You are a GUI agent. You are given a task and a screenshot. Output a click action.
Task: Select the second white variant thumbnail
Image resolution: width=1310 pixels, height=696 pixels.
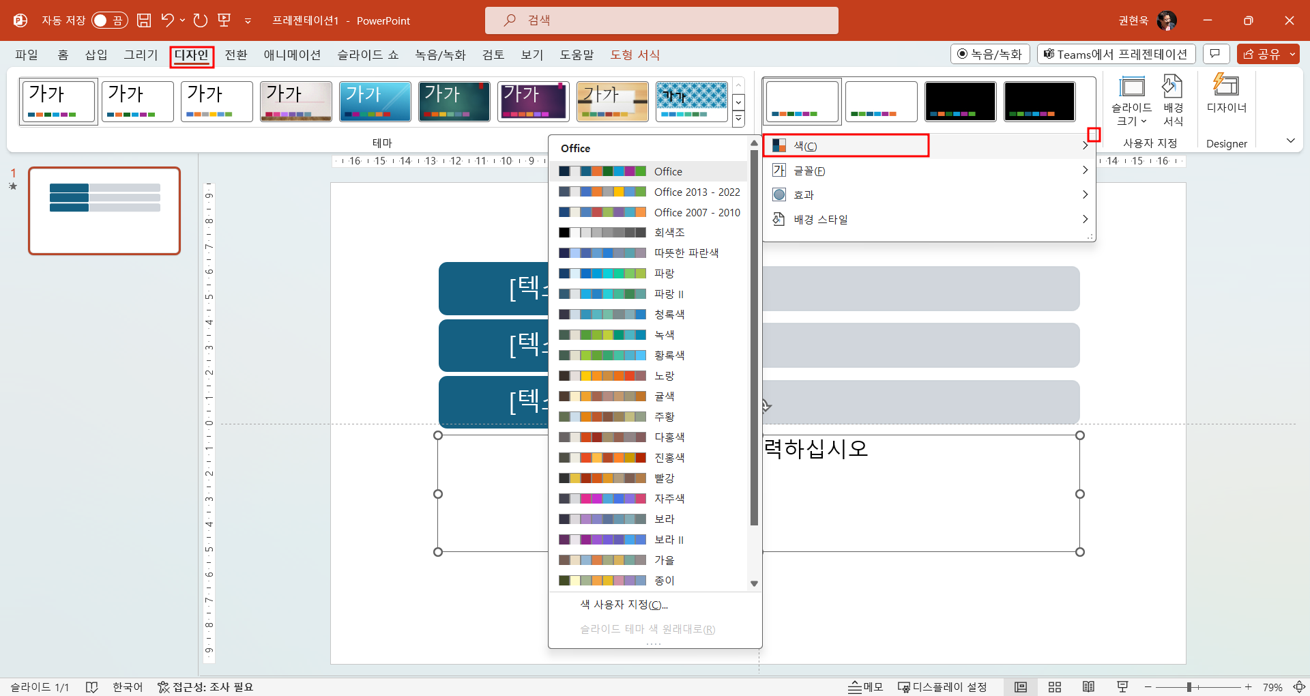point(881,101)
